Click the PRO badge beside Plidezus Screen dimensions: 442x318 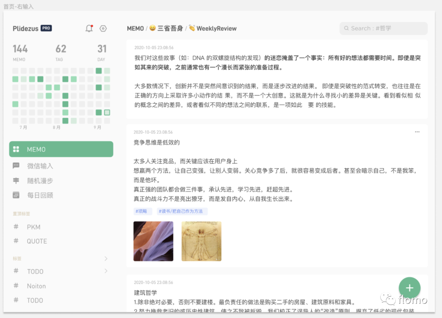(46, 28)
